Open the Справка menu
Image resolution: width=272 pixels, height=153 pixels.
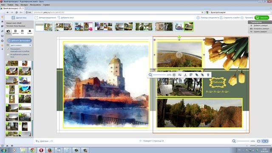pyautogui.click(x=46, y=5)
